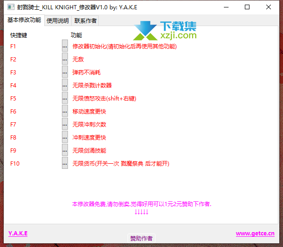
Task: Select the 无限货币 function label
Action: point(121,164)
